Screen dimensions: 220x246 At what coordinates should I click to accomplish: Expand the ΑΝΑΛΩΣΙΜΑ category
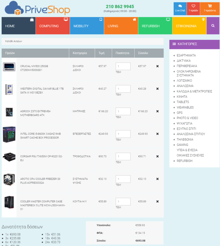click(x=185, y=86)
